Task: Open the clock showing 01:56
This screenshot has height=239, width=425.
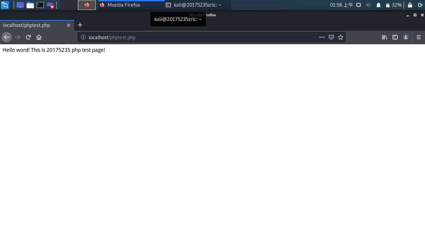Action: pyautogui.click(x=341, y=5)
